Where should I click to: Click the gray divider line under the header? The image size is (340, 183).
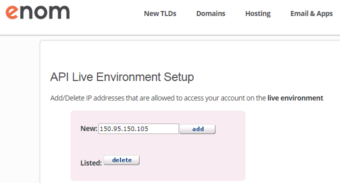170,35
